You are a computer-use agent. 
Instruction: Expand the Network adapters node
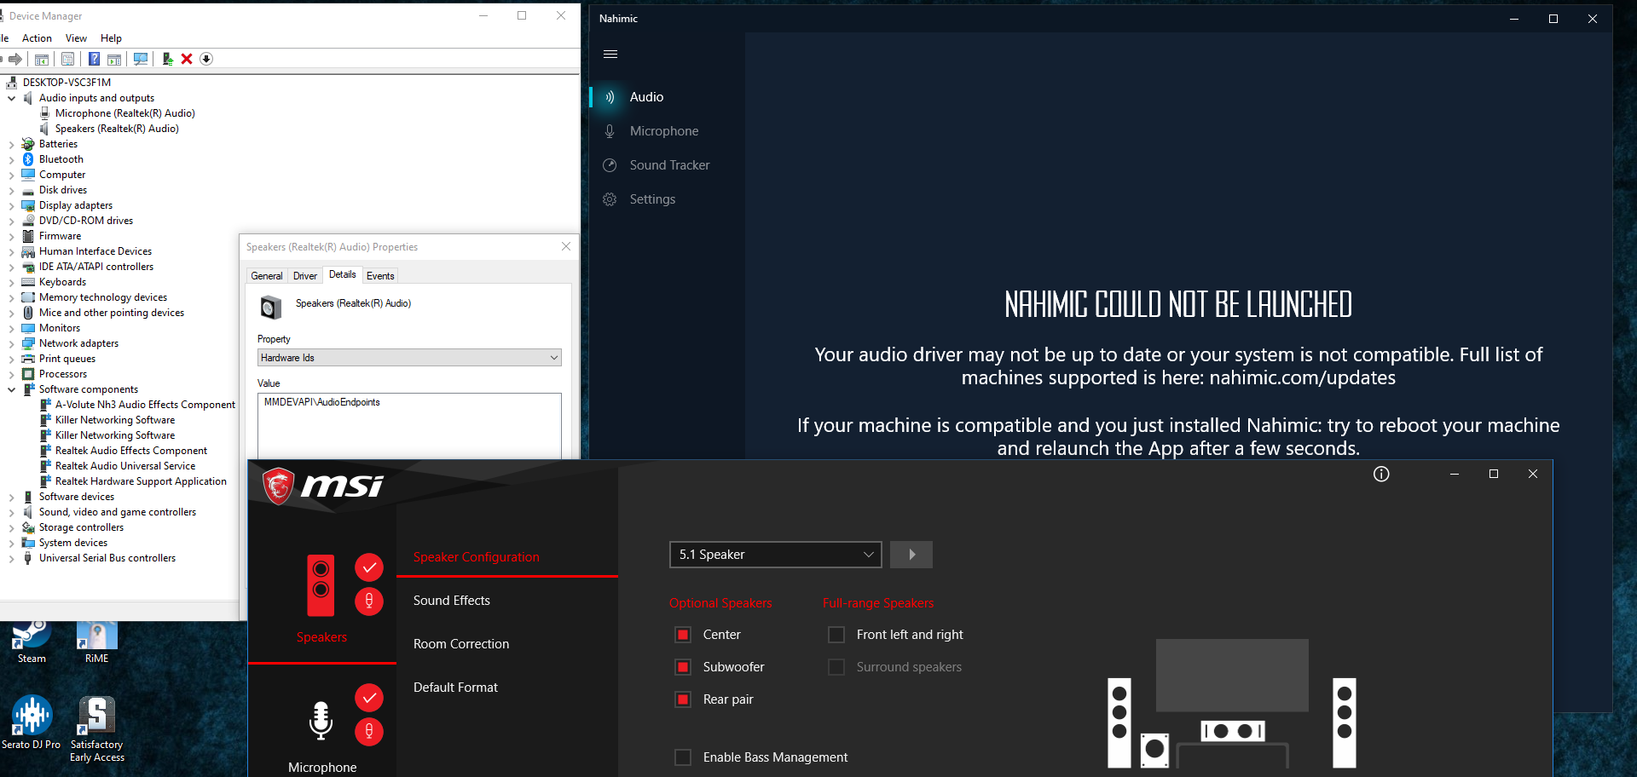click(11, 343)
